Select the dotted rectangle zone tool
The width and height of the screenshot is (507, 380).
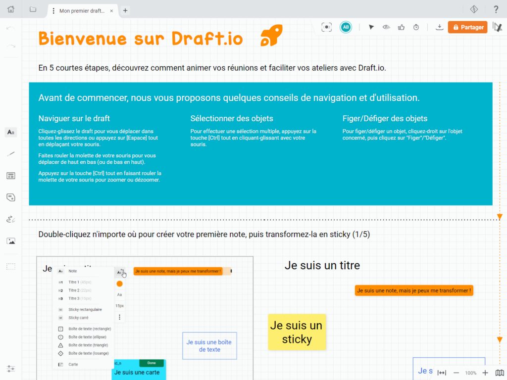(x=11, y=267)
